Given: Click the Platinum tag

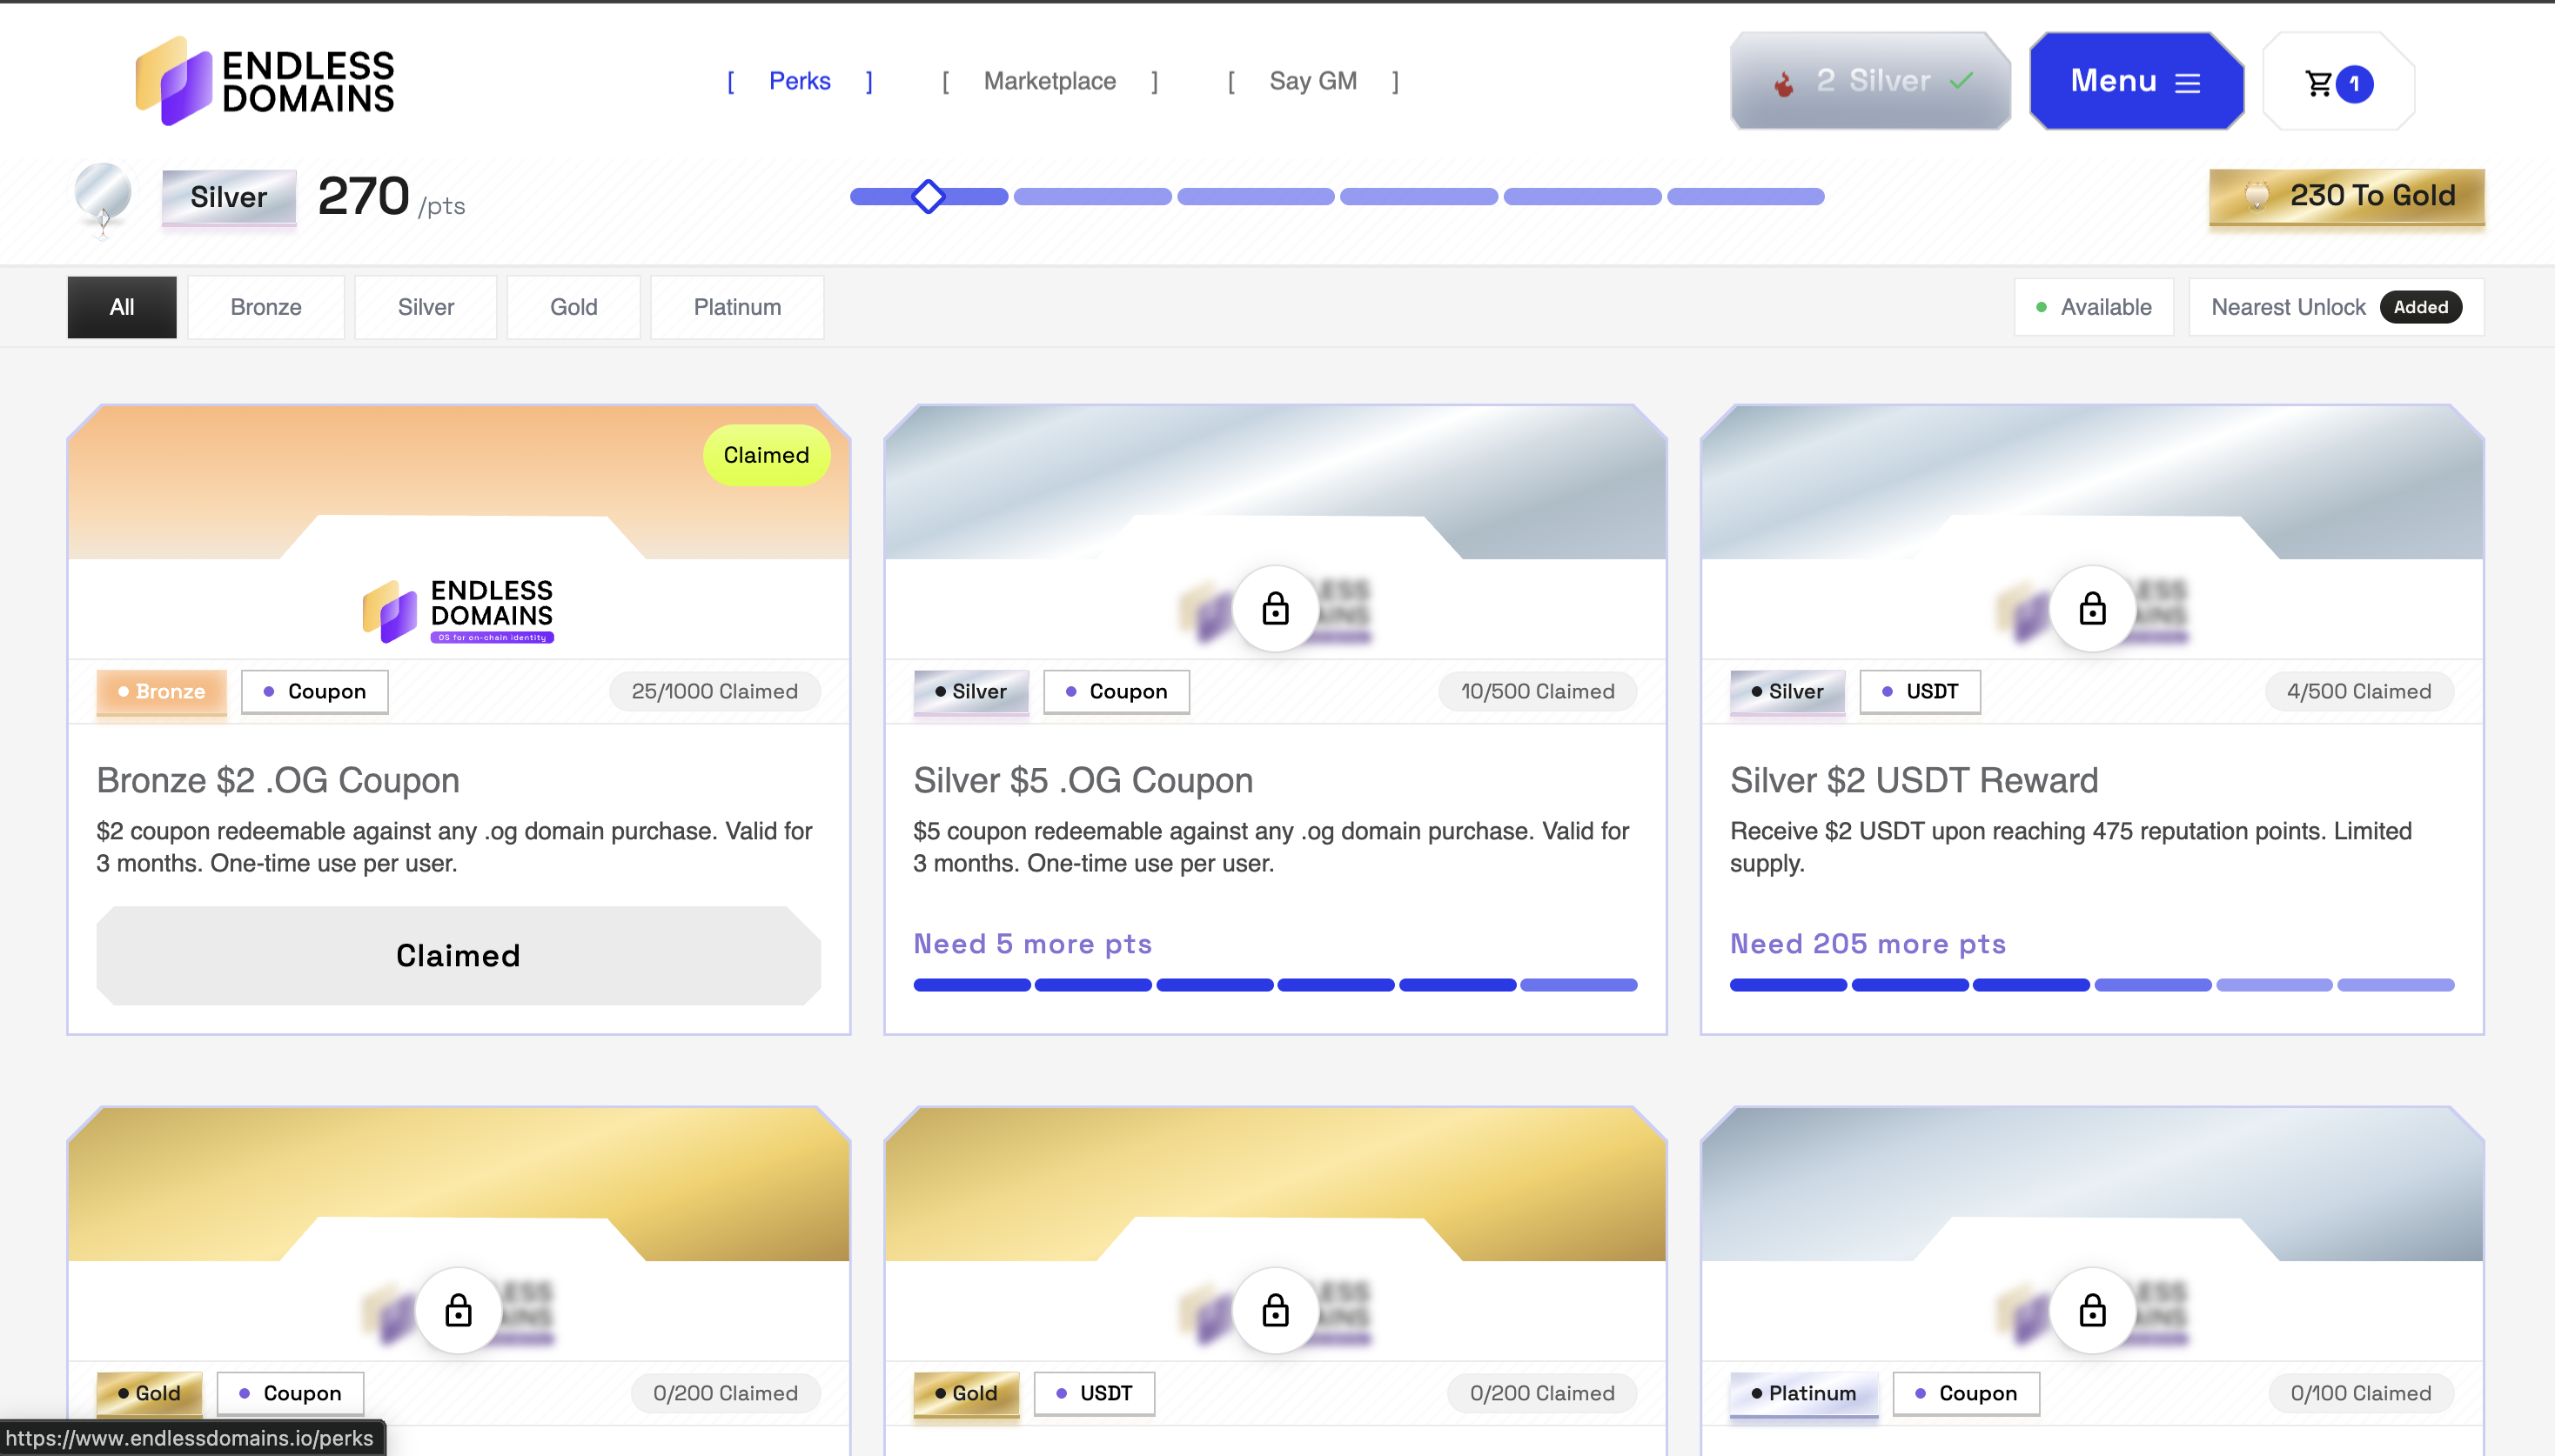Looking at the screenshot, I should click(x=1804, y=1394).
